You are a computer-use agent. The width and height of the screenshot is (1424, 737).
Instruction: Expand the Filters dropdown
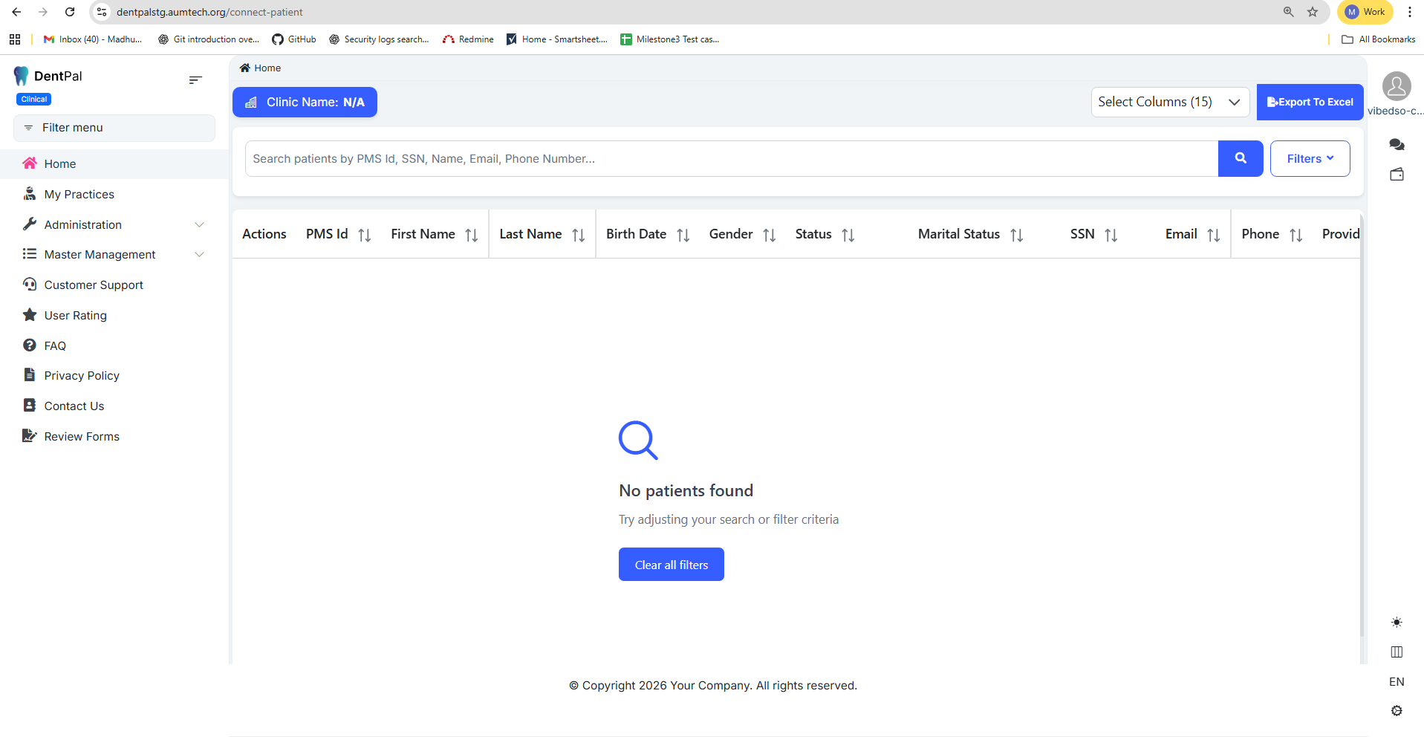coord(1310,158)
